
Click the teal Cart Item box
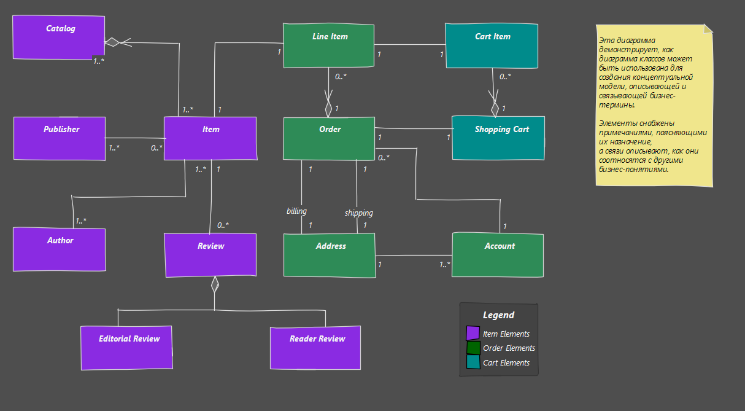(x=491, y=45)
